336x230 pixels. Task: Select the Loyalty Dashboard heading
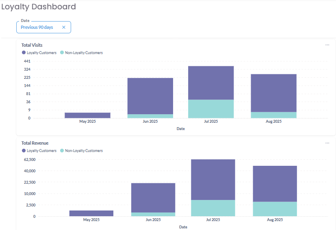click(39, 7)
